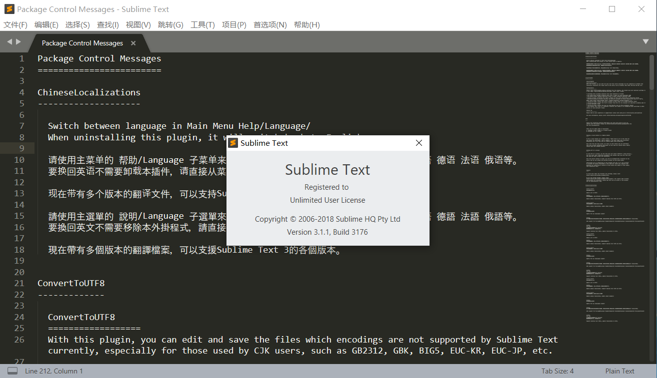Open the 编辑(E) menu
657x378 pixels.
46,25
